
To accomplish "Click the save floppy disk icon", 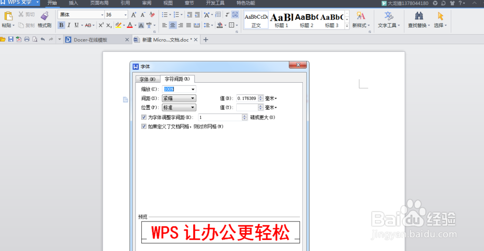I will [11, 39].
